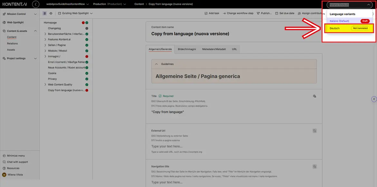The width and height of the screenshot is (377, 187).
Task: Collapse the sidebar with Minimize menu
Action: [x=16, y=156]
